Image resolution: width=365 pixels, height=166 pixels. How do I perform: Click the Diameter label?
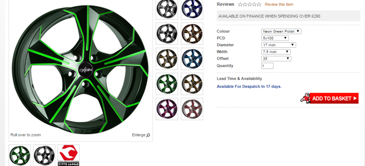pyautogui.click(x=225, y=45)
